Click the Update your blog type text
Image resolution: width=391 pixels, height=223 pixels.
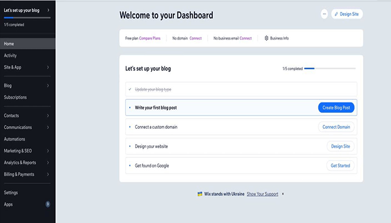pyautogui.click(x=153, y=89)
